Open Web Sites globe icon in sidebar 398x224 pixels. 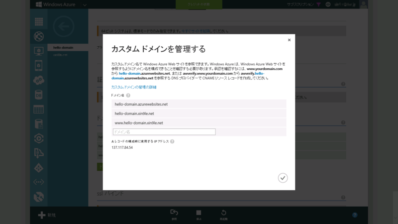pos(39,36)
